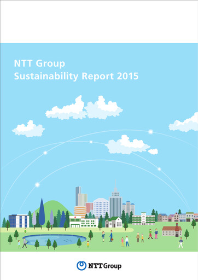Viewport: 198px width, 280px height.
Task: Click the "NTT Group" logo wordmark
Action: [105, 266]
